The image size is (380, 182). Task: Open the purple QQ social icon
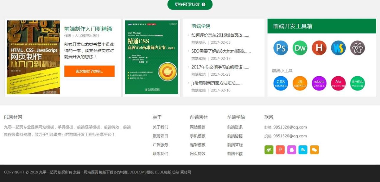(x=291, y=150)
